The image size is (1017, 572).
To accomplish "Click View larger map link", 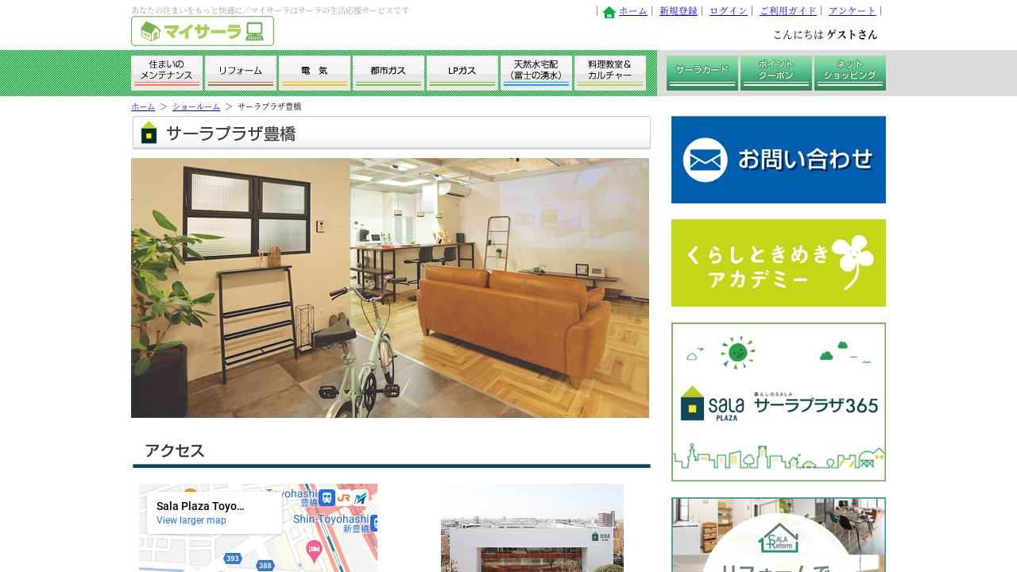I will pos(191,520).
